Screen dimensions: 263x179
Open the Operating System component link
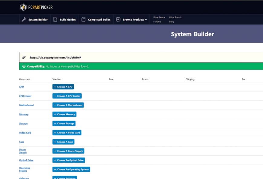[x=25, y=169]
